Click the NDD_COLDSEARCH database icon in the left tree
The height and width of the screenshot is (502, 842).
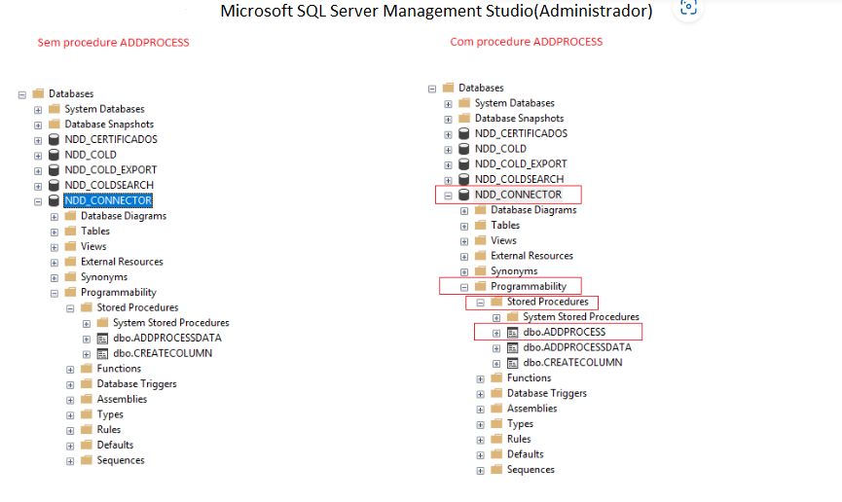[54, 185]
